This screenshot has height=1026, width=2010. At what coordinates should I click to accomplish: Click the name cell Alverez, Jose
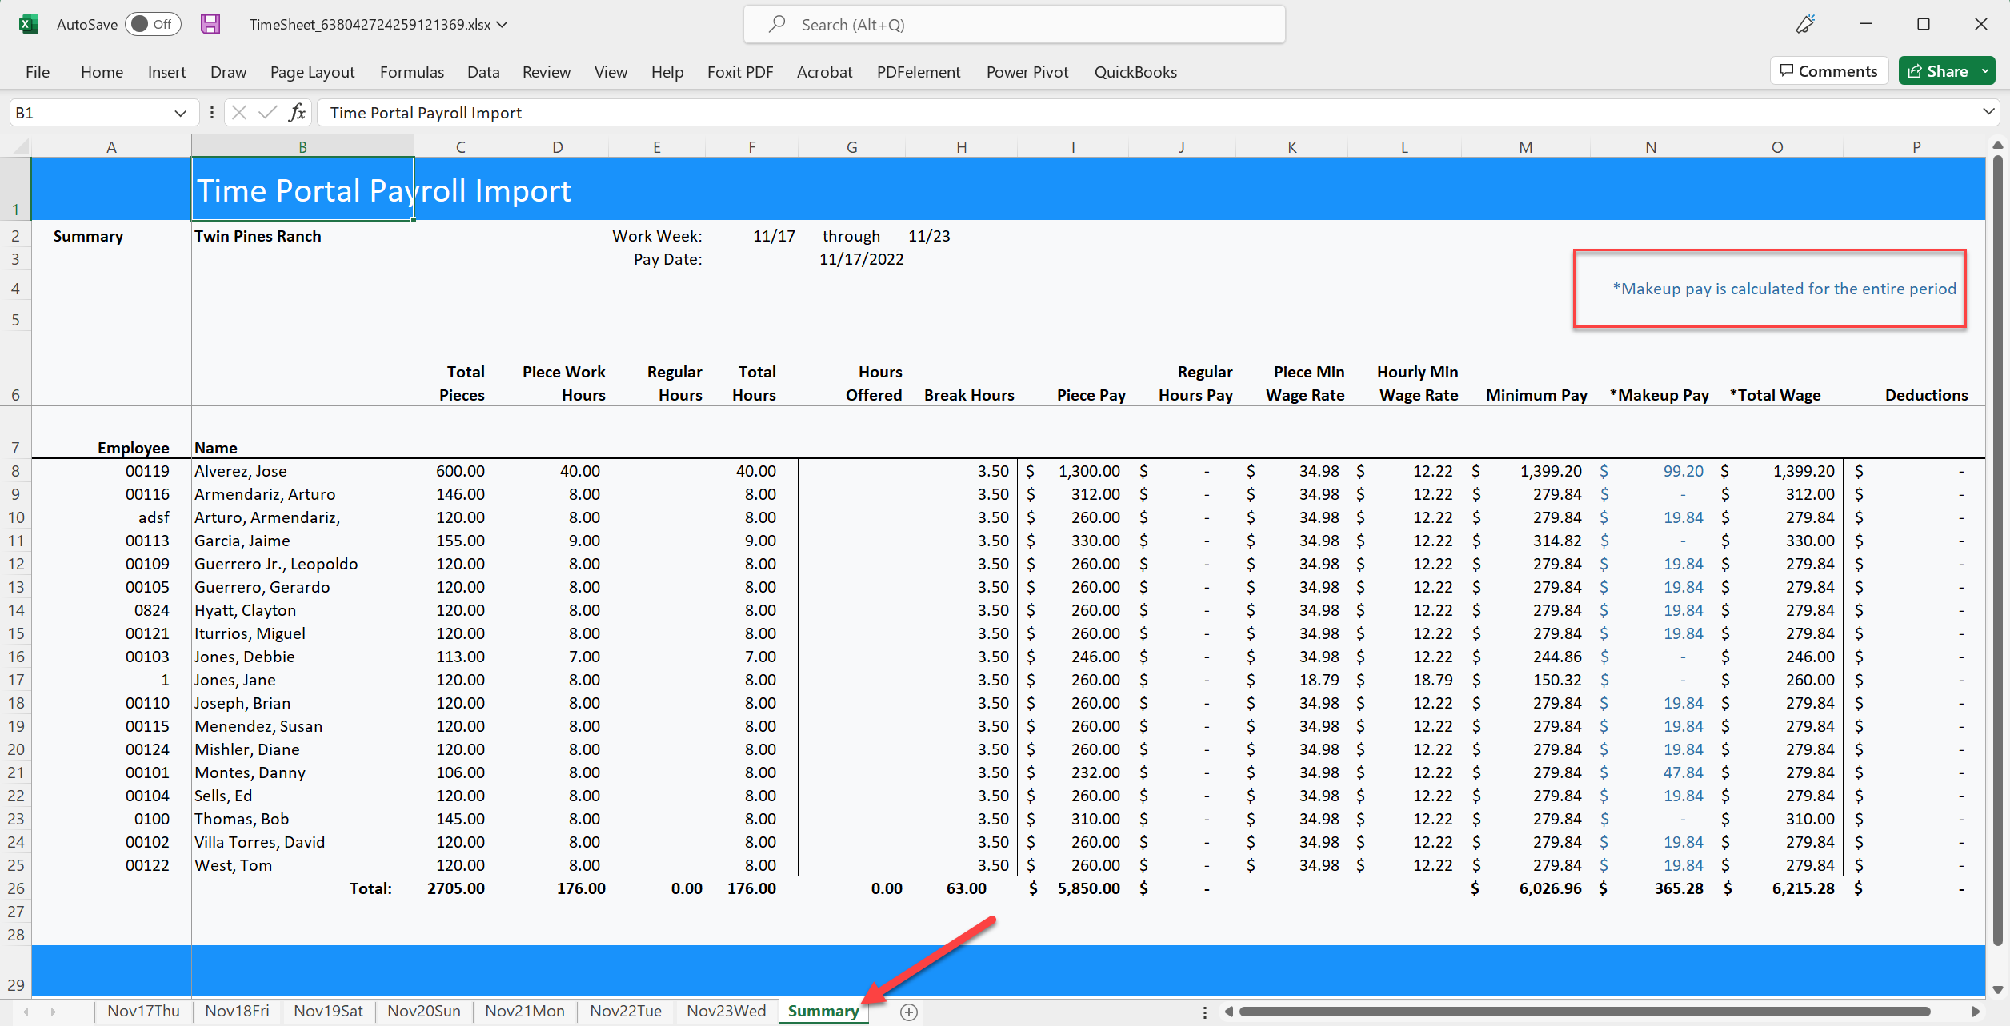coord(302,471)
